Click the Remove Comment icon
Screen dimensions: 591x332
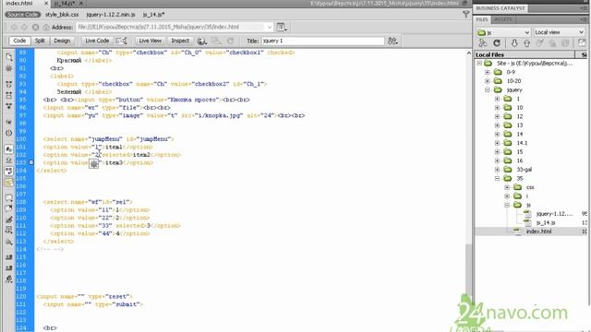click(x=9, y=208)
